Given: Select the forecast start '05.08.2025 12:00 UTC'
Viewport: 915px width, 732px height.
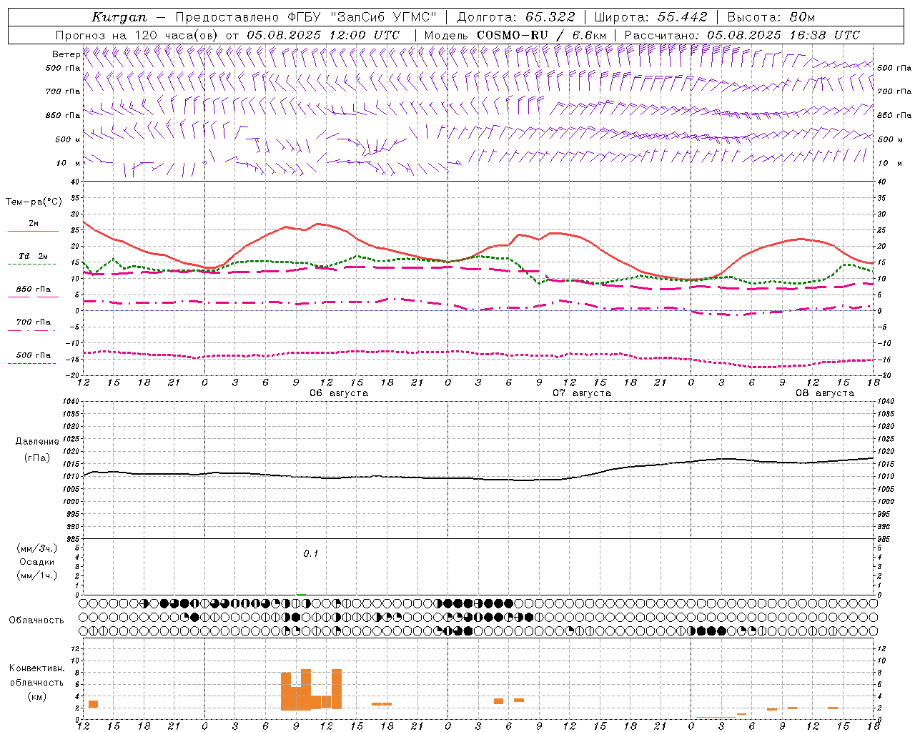Looking at the screenshot, I should (323, 35).
